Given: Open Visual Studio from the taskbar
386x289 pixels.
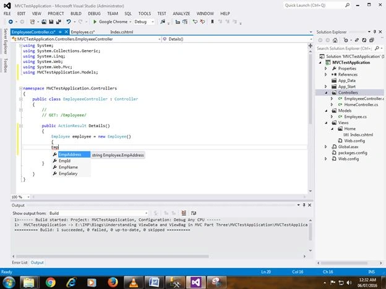Looking at the screenshot, I should [x=195, y=282].
